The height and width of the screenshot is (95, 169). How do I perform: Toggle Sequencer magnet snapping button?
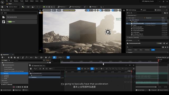(x=54, y=58)
